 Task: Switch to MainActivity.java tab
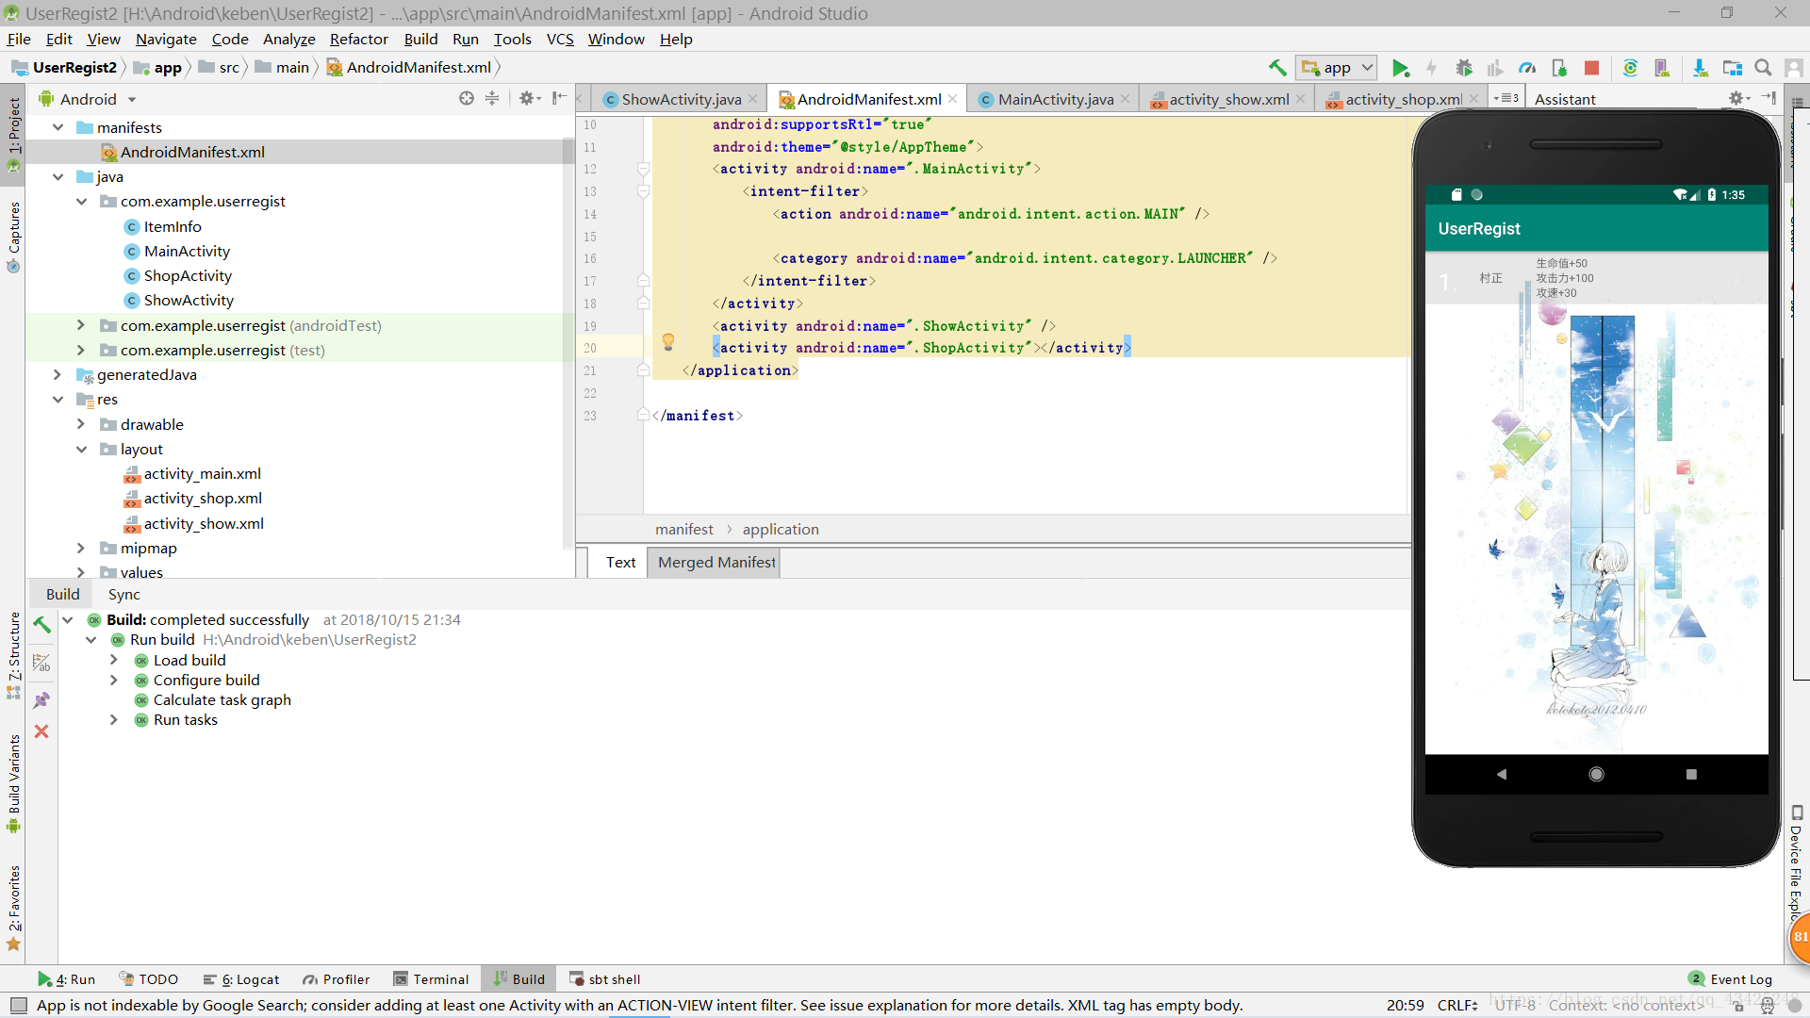coord(1055,99)
